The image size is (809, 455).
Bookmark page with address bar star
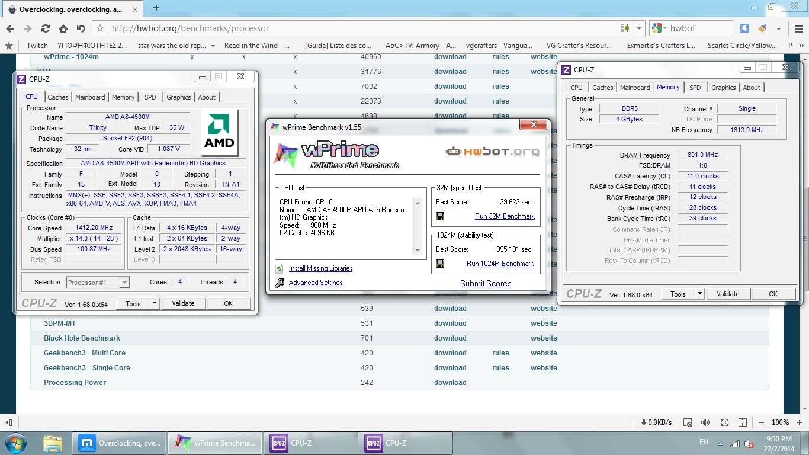pos(100,28)
